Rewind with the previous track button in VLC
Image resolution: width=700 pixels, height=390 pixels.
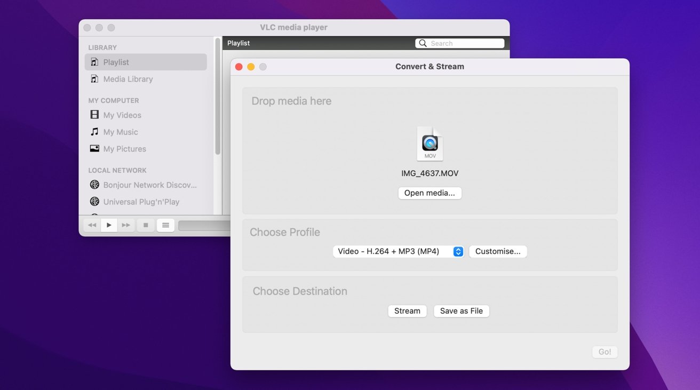click(92, 225)
